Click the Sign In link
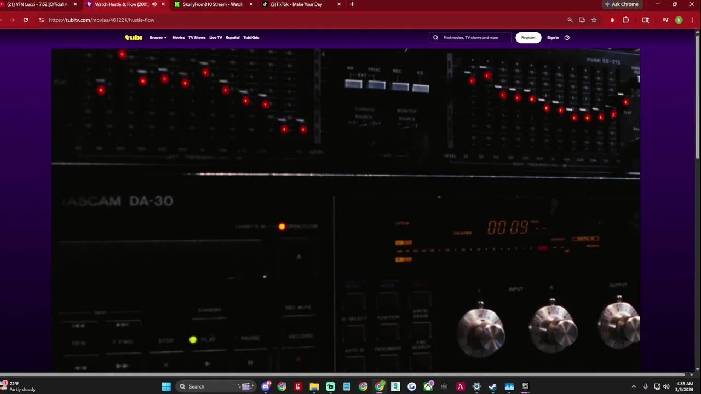The height and width of the screenshot is (394, 701). 553,38
